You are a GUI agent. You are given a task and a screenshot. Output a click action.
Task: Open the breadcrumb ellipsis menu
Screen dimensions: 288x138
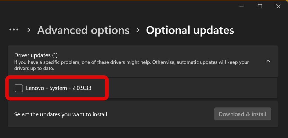14,30
